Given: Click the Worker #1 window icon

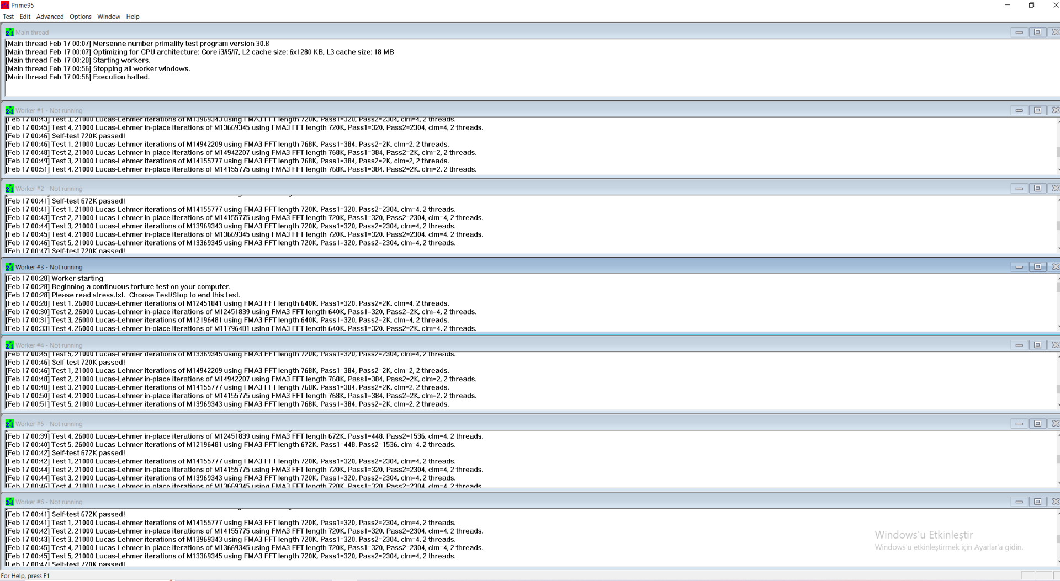Looking at the screenshot, I should pyautogui.click(x=9, y=110).
